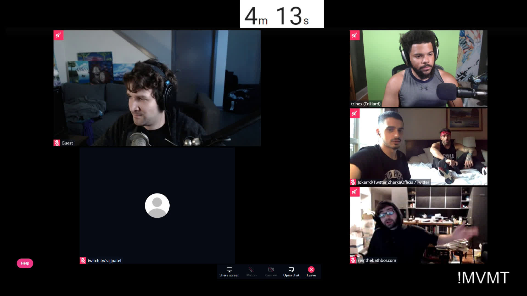Screen dimensions: 527x296
Task: Click remthebathboi mute icon
Action: 353,260
